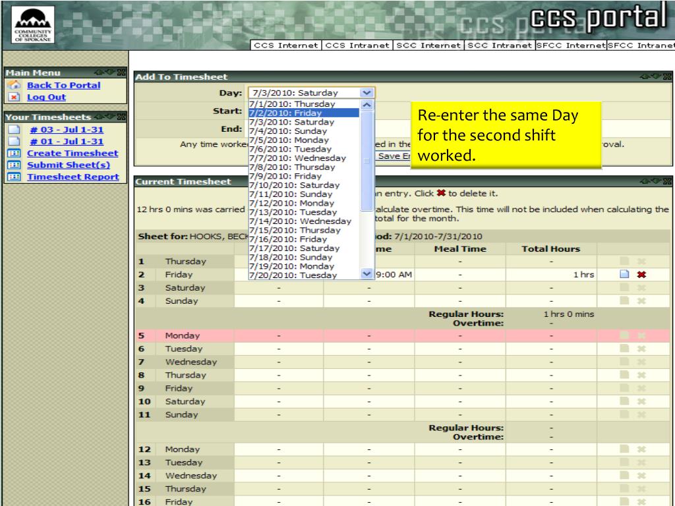Viewport: 675px width, 506px height.
Task: Click the Create Timesheet link
Action: pyautogui.click(x=73, y=153)
